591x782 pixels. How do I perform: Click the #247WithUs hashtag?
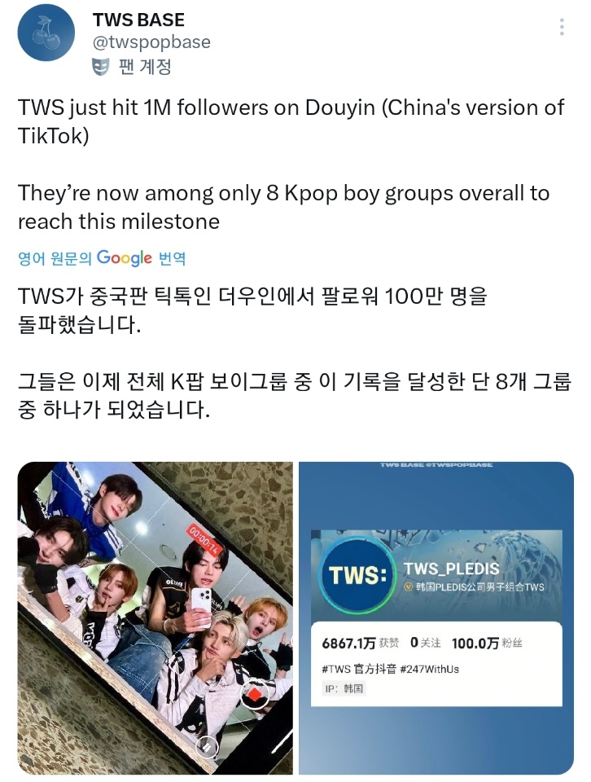pos(429,670)
